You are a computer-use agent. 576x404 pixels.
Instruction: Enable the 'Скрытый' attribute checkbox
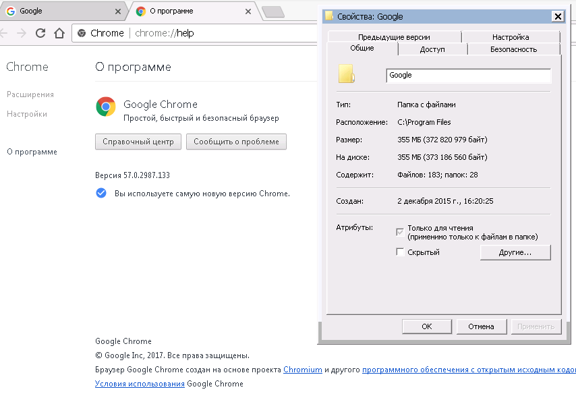(400, 252)
